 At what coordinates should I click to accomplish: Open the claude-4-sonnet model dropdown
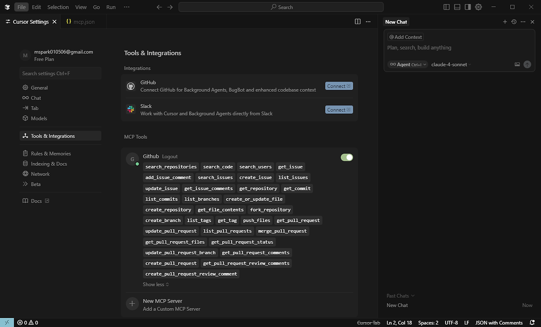pyautogui.click(x=451, y=64)
